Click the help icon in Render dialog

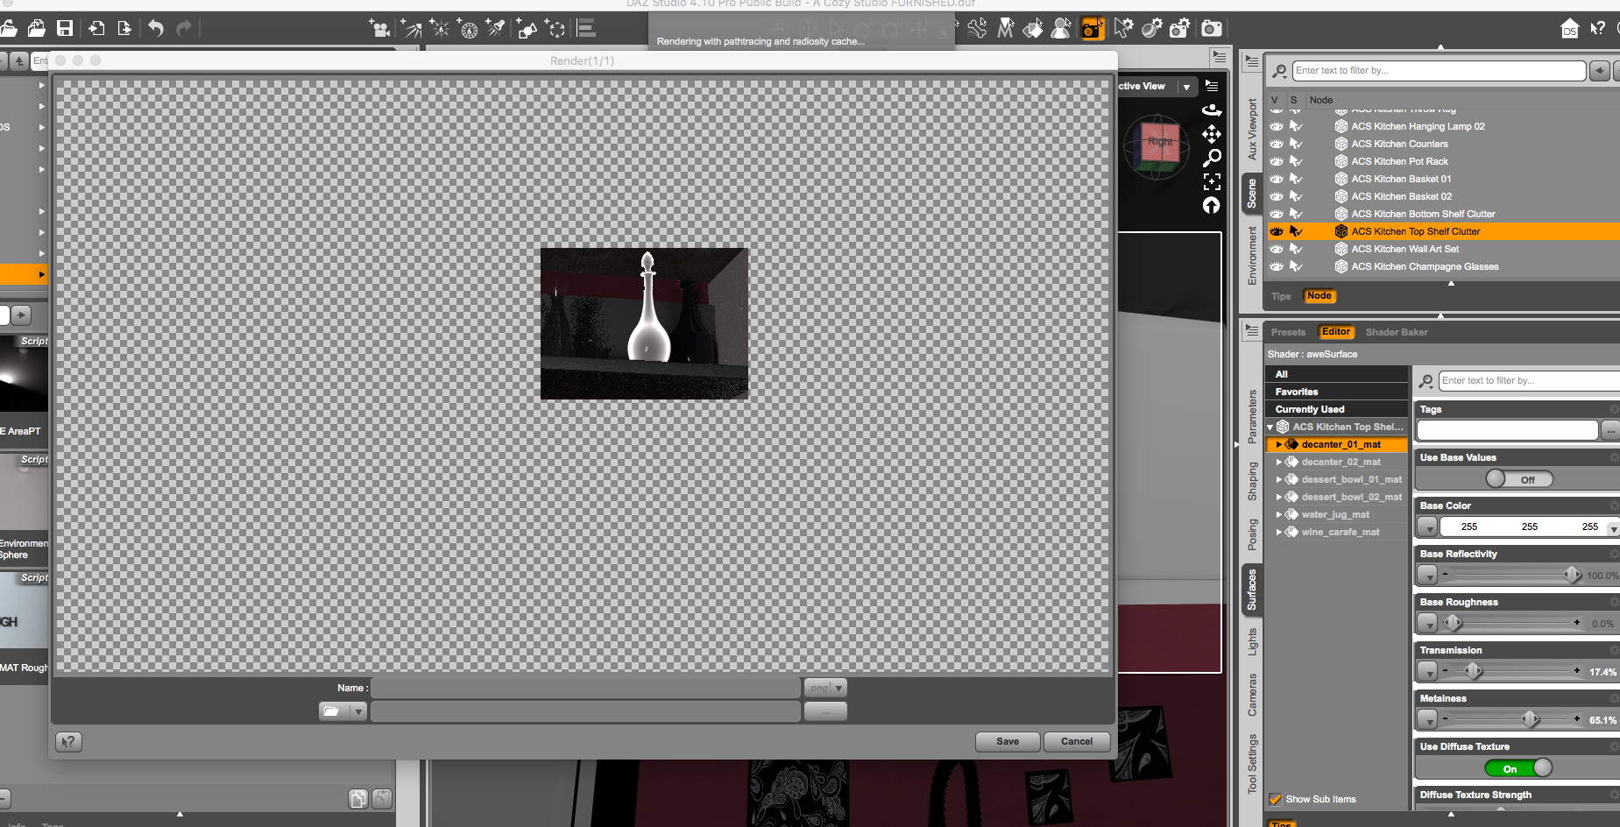pyautogui.click(x=68, y=742)
